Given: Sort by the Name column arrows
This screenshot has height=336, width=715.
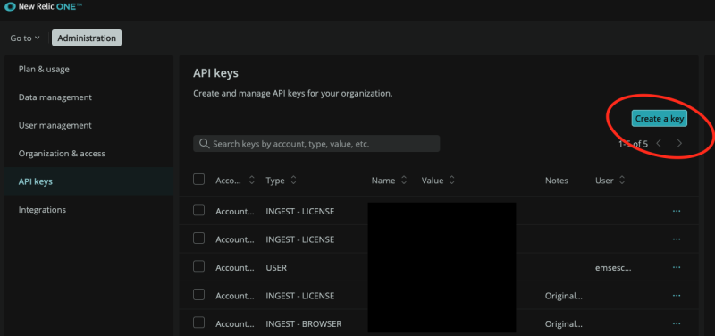Looking at the screenshot, I should [404, 181].
